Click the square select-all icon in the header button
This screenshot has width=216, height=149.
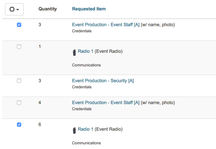(12, 9)
